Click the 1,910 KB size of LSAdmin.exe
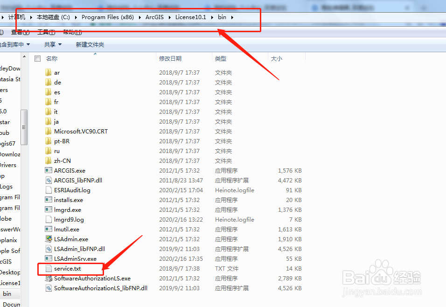446x307 pixels. pos(290,239)
